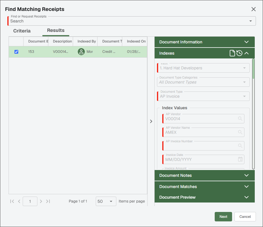263x227 pixels.
Task: Go to the next page of results
Action: [41, 201]
